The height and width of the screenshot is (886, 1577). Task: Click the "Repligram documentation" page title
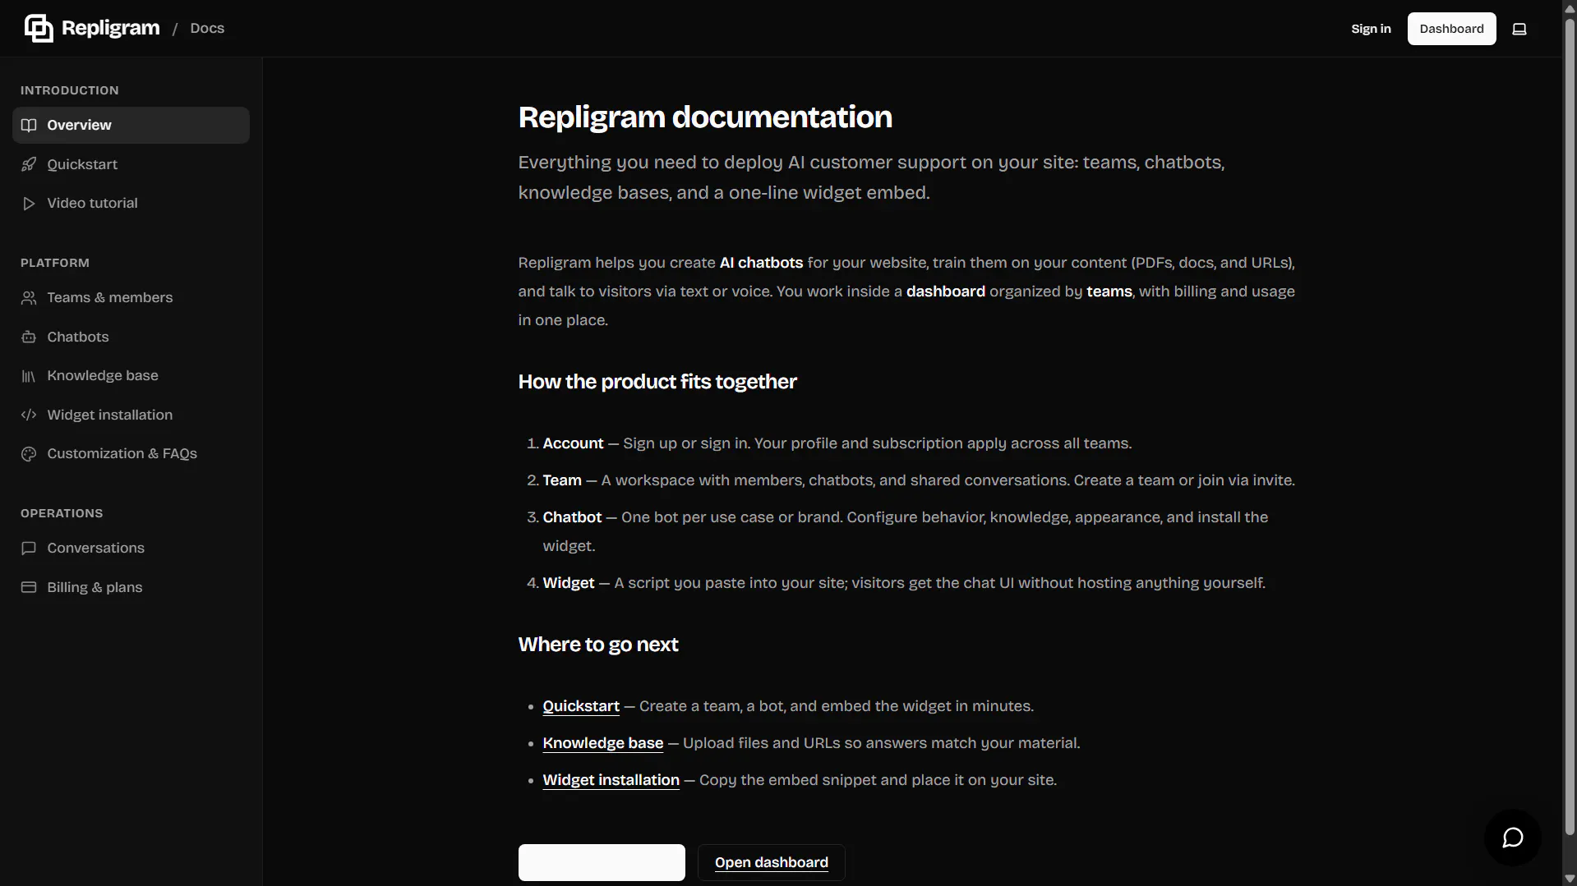pos(705,117)
